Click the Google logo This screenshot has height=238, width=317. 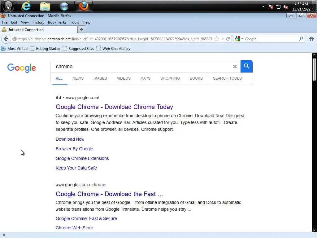click(22, 68)
